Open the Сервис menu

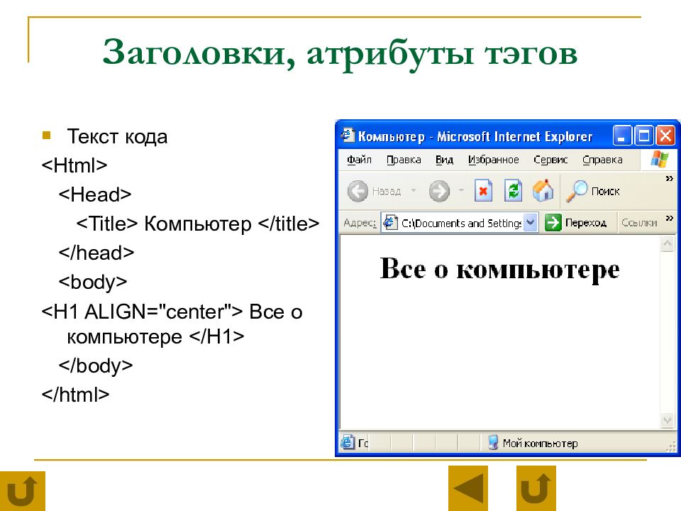click(550, 160)
